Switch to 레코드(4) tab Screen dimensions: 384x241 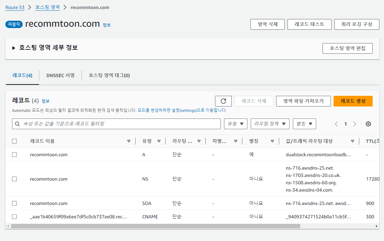22,75
